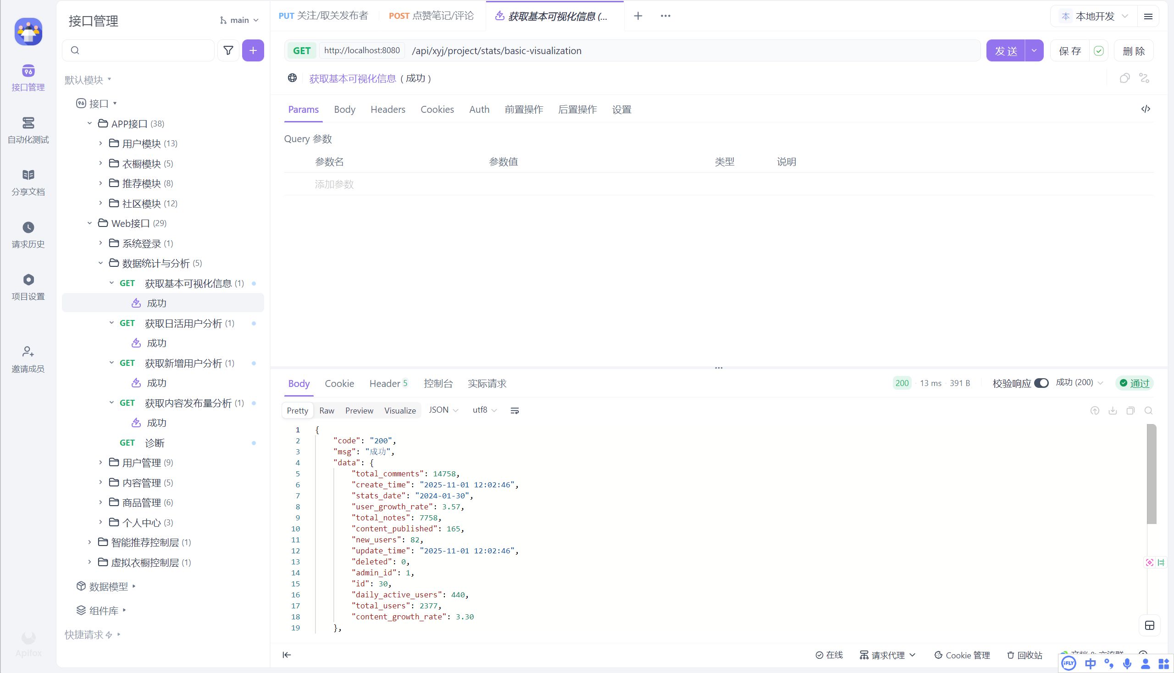1174x673 pixels.
Task: Switch to the Headers tab
Action: click(388, 110)
